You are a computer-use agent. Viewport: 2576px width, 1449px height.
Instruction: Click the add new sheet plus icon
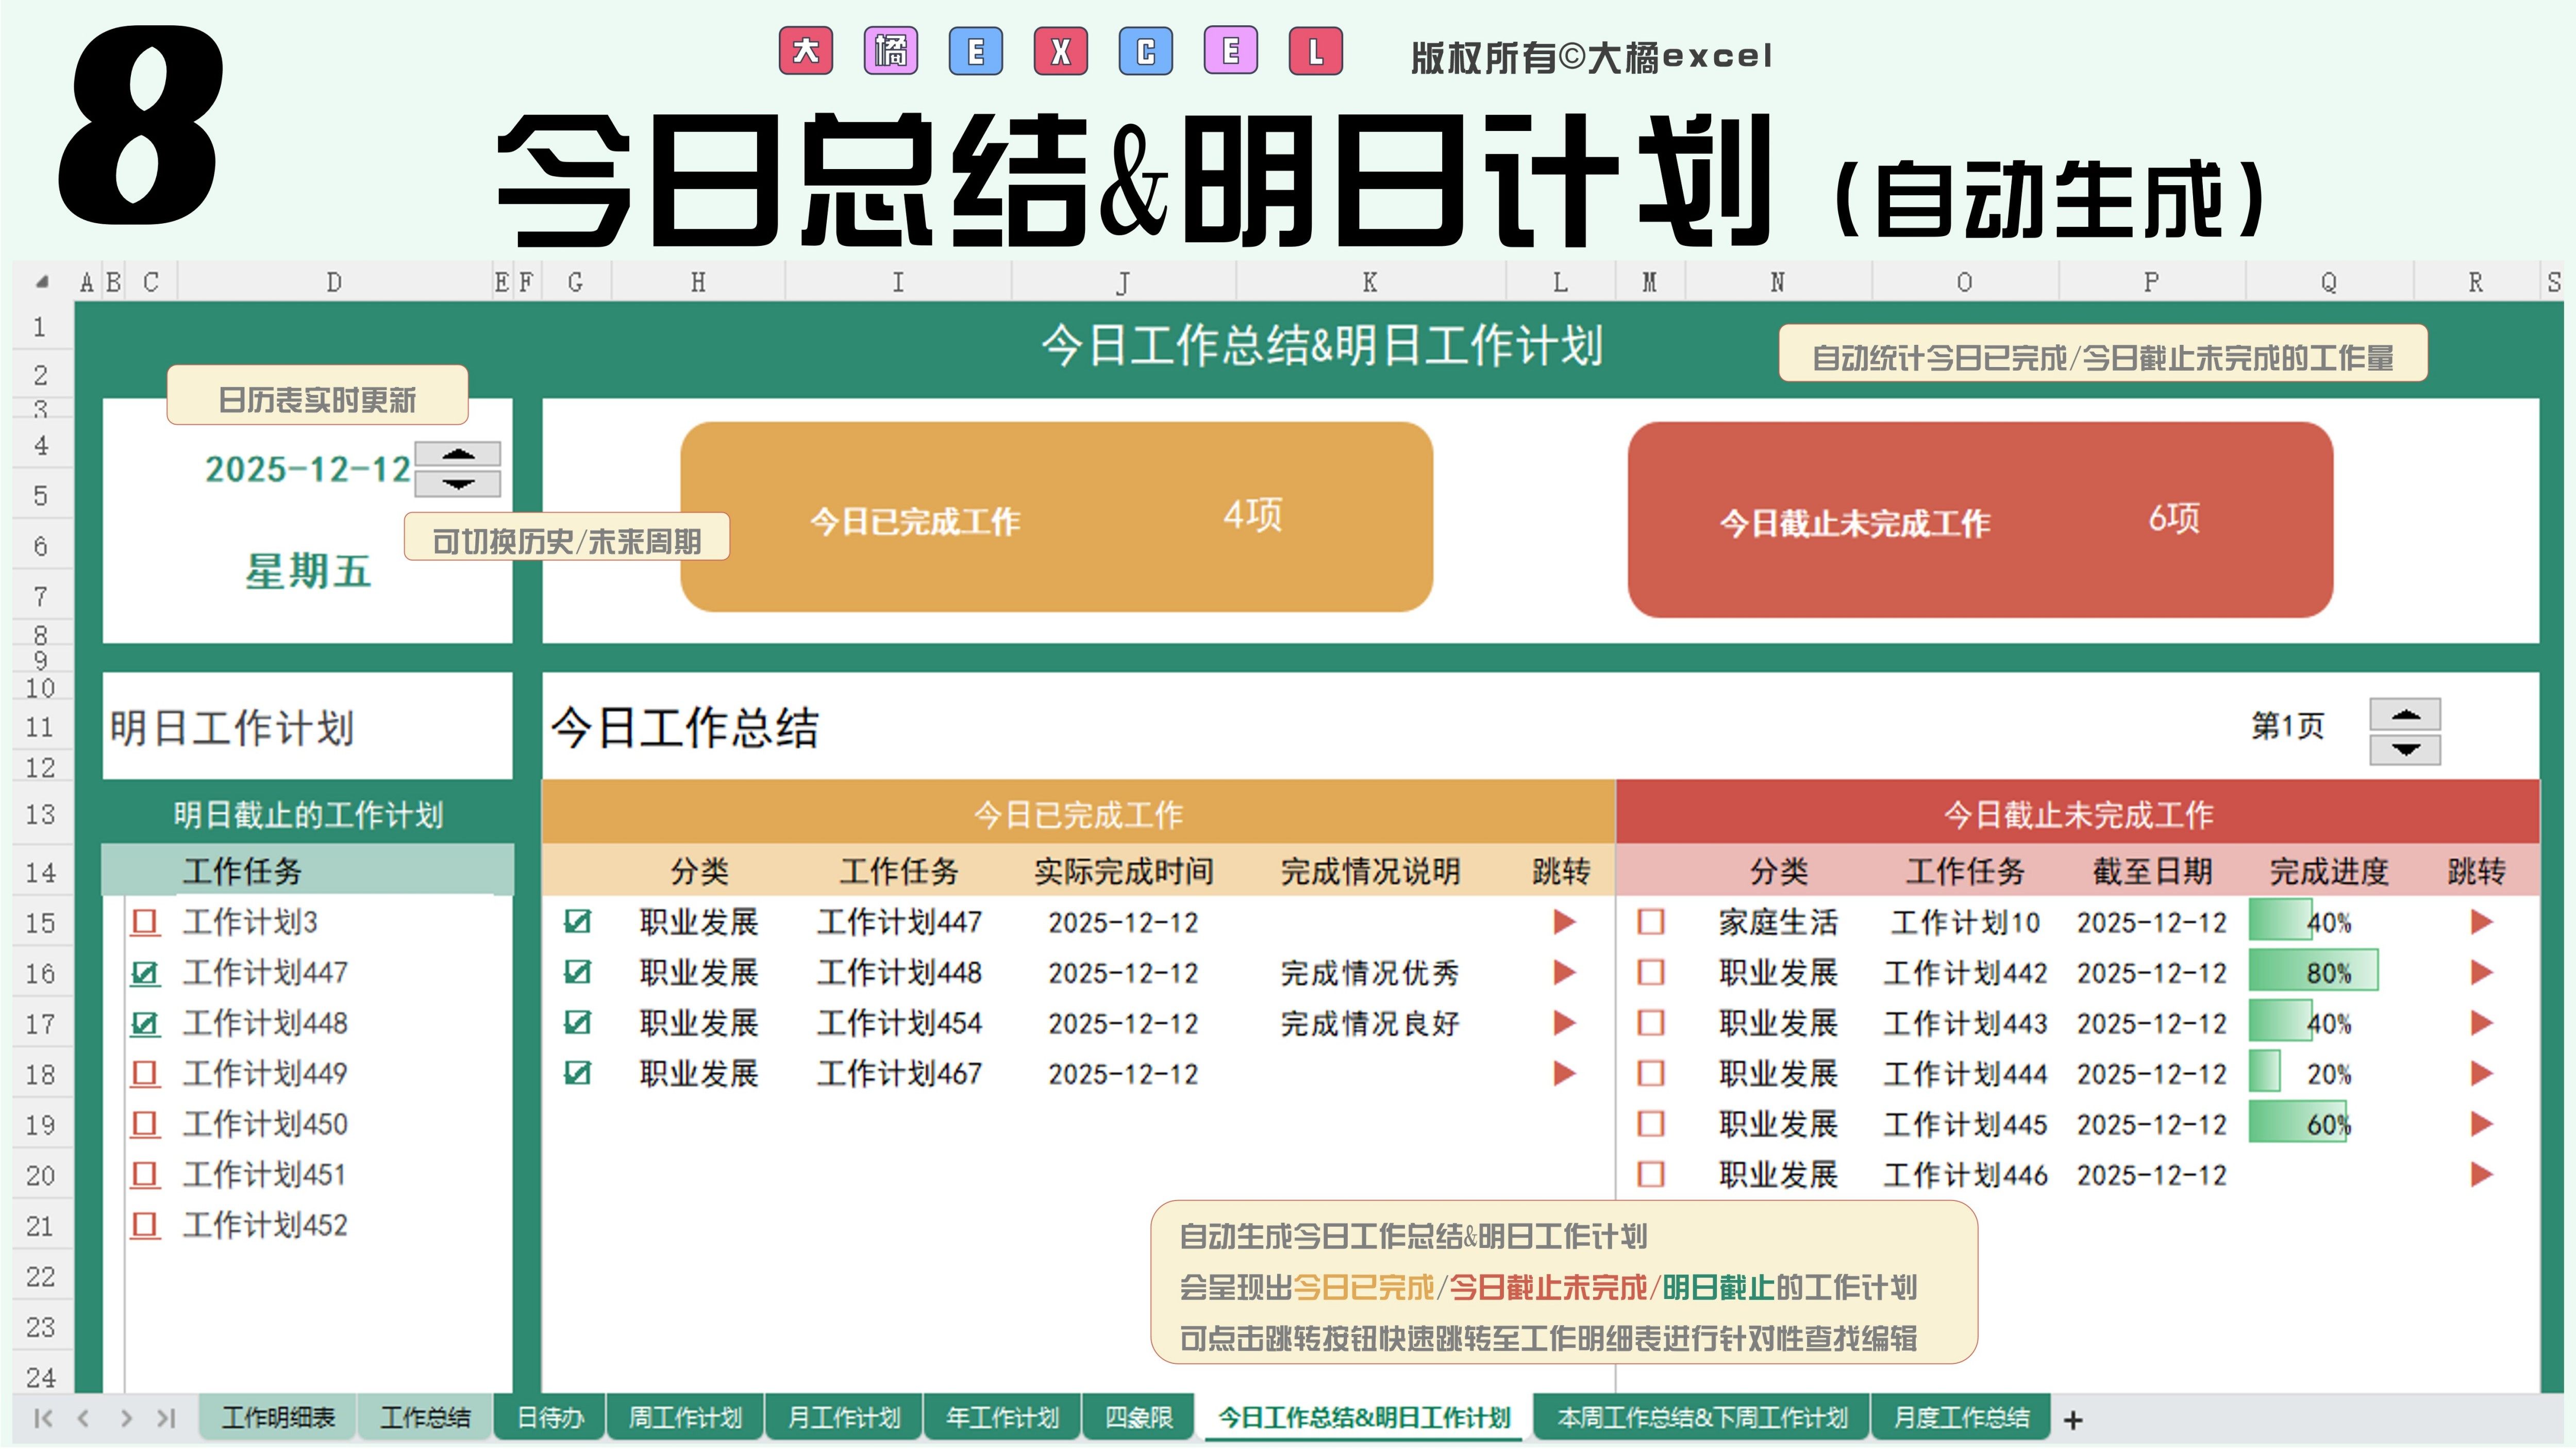coord(2073,1419)
